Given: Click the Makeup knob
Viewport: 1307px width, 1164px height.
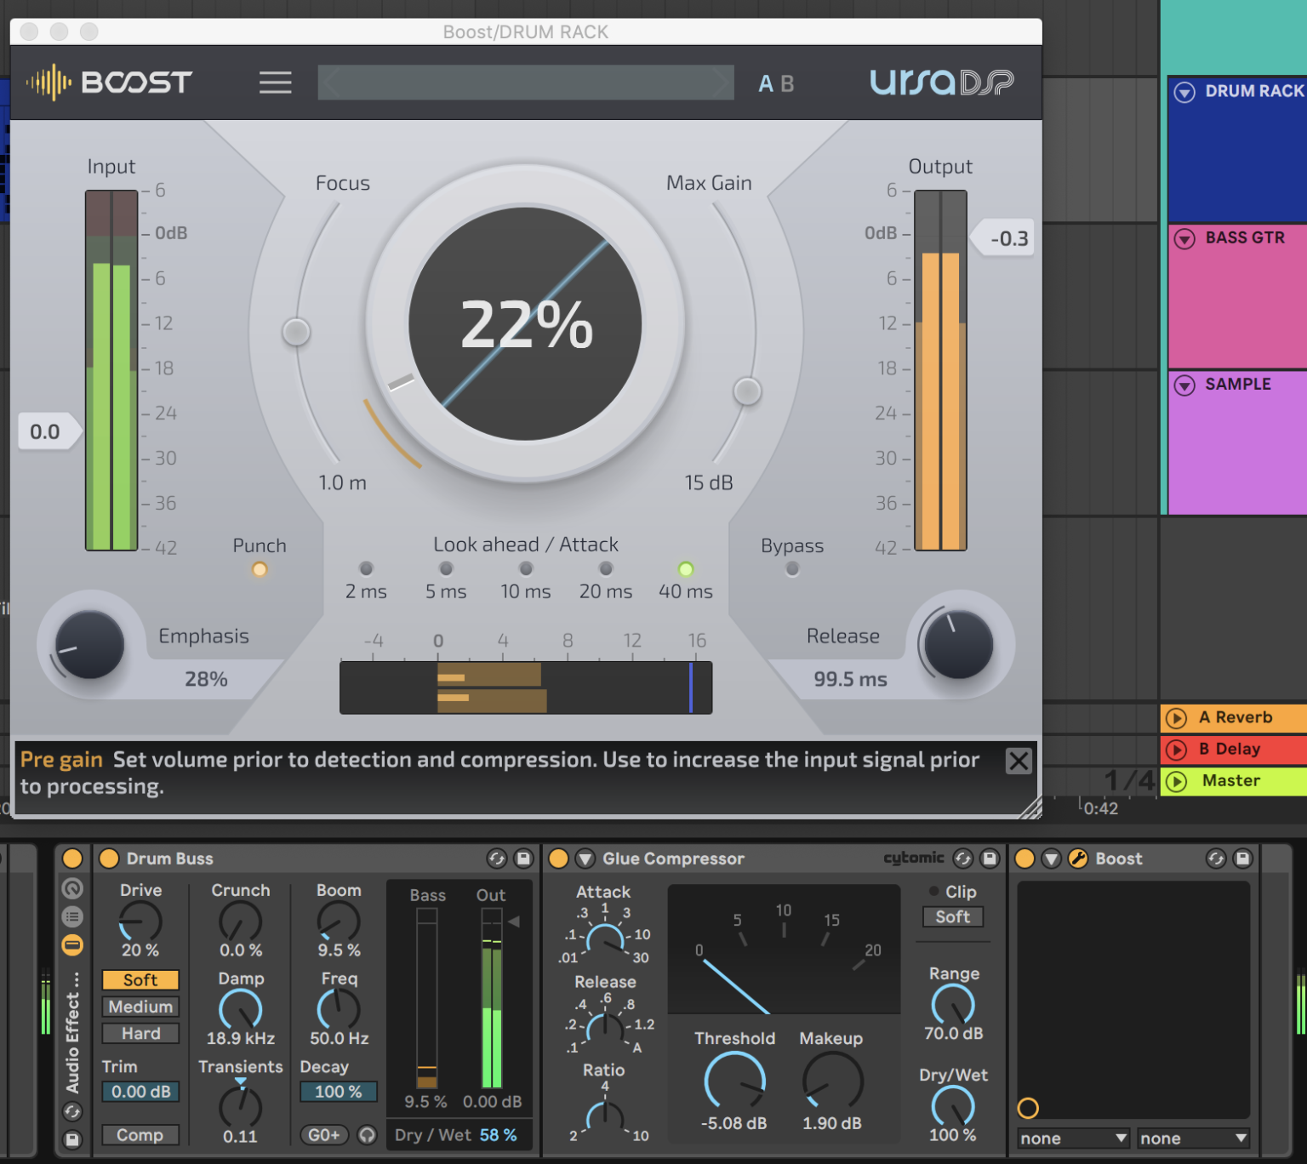Looking at the screenshot, I should [832, 1081].
